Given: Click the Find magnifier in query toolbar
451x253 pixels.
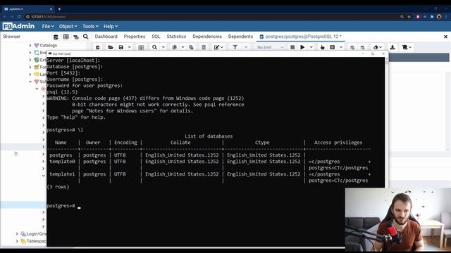Looking at the screenshot, I should pos(155,47).
